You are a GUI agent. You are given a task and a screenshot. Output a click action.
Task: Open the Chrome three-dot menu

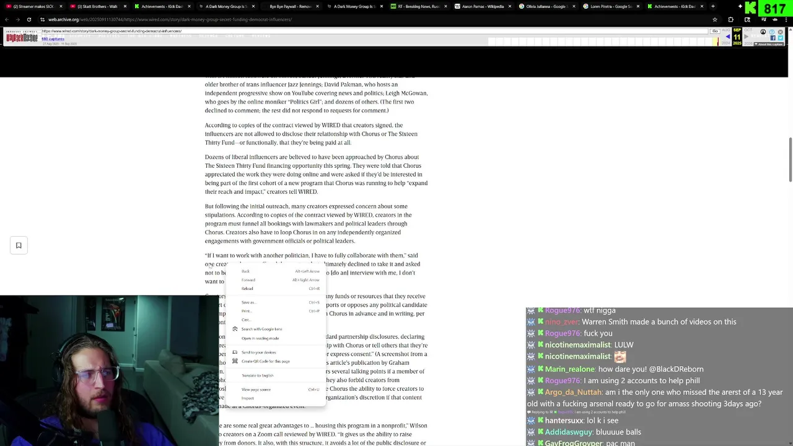pyautogui.click(x=787, y=19)
